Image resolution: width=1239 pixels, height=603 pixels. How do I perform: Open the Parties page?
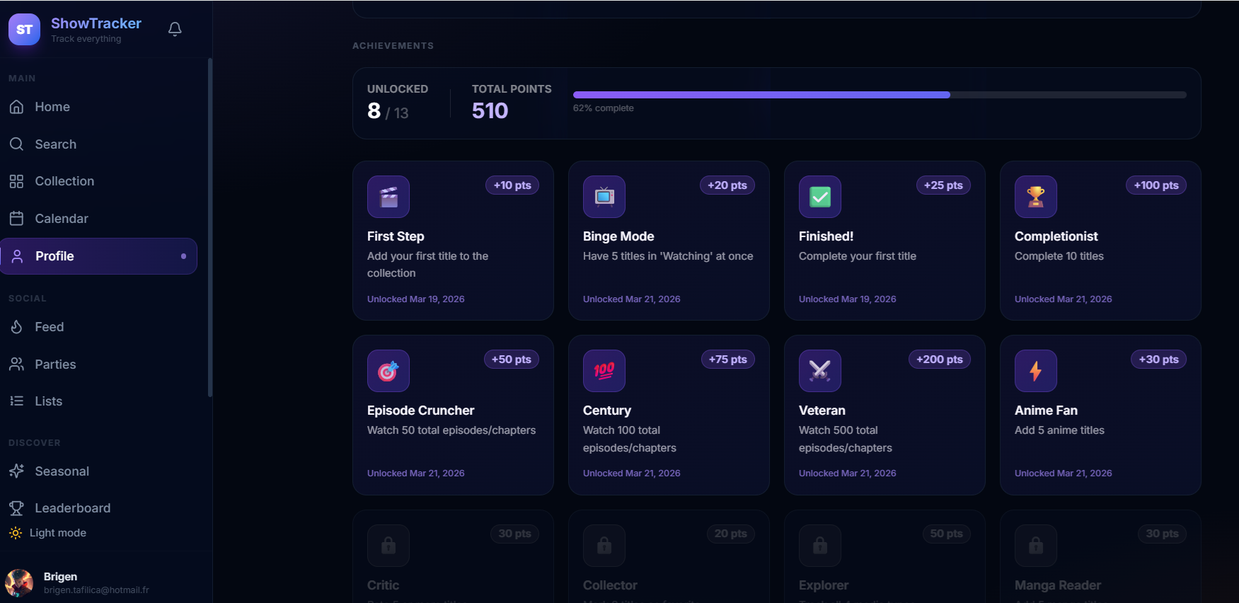pyautogui.click(x=99, y=364)
